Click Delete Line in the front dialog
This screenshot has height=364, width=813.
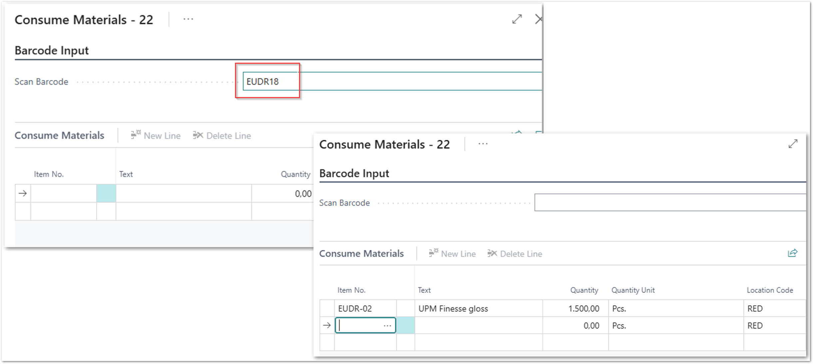pos(515,254)
